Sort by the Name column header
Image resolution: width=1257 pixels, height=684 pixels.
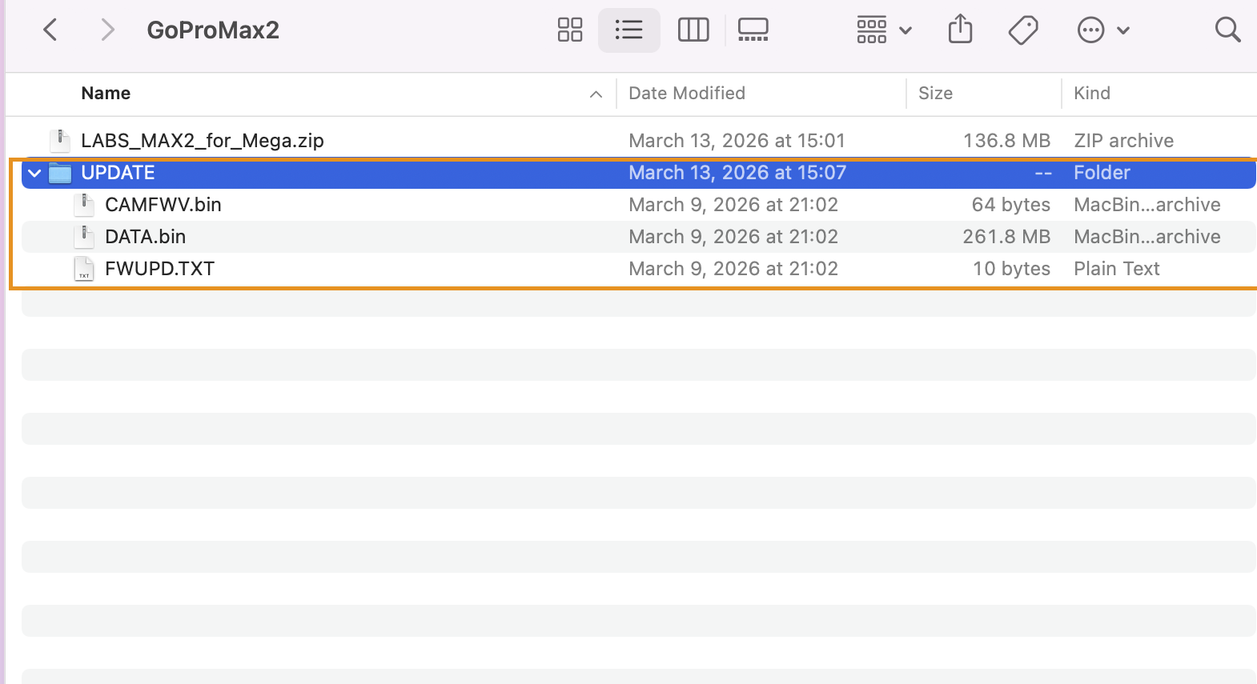click(x=106, y=94)
